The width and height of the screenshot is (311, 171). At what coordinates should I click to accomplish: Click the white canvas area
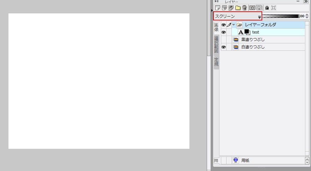(99, 81)
